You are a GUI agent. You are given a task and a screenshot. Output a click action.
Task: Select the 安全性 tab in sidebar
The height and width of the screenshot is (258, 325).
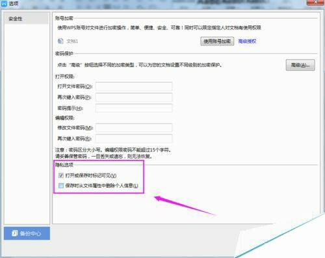(x=26, y=19)
